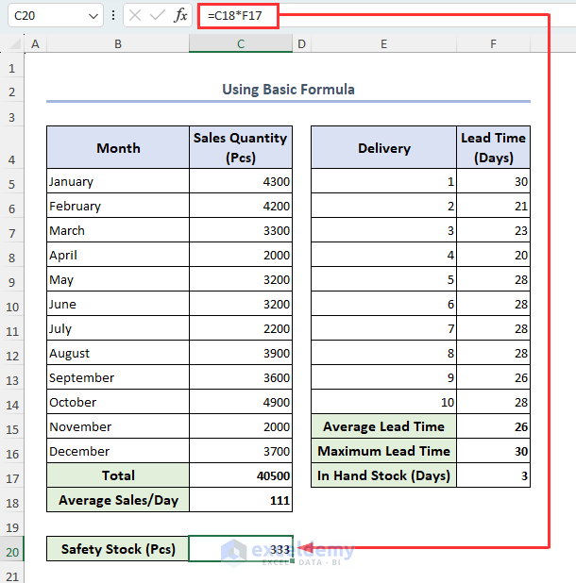
Task: Select delivery 4 lead time 20
Action: (493, 255)
